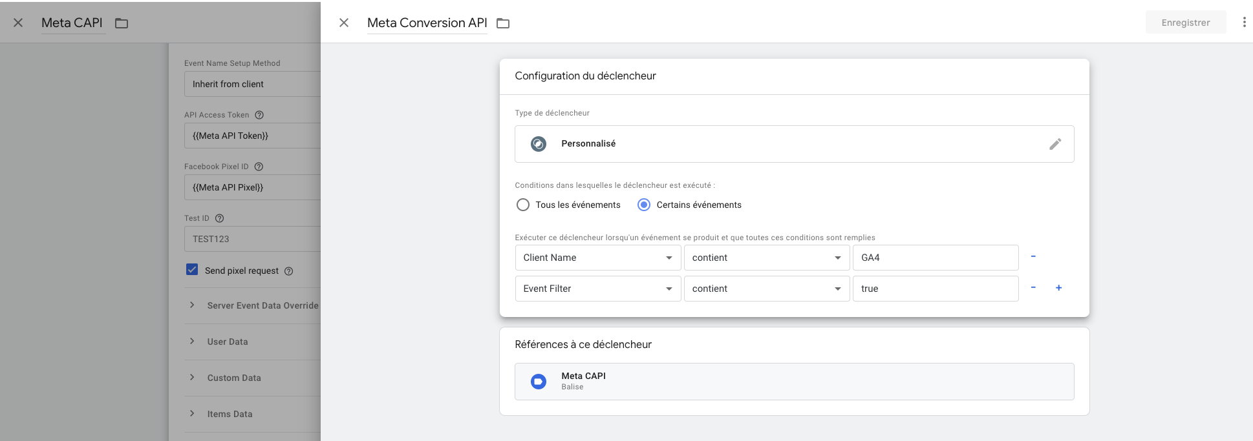
Task: Close the Meta Conversion API trigger panel
Action: tap(344, 23)
